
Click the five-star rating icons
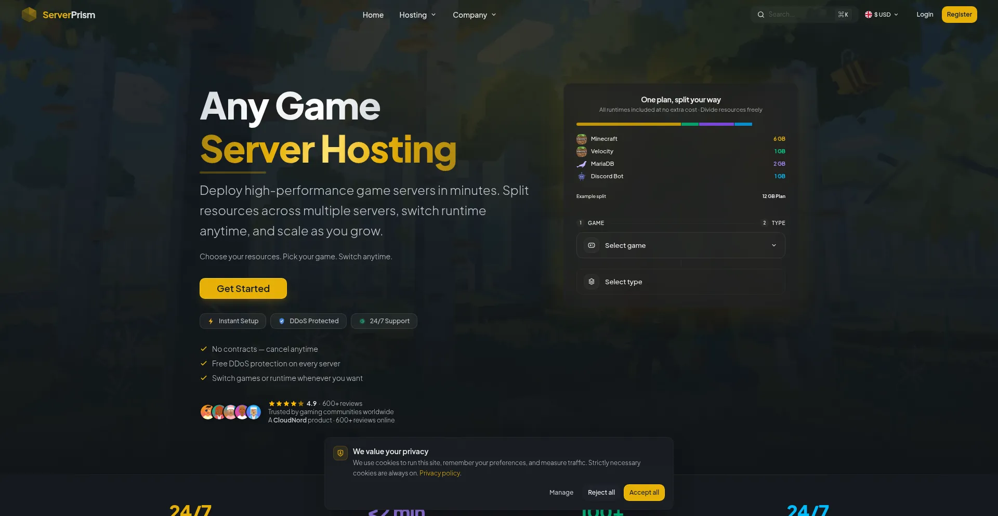[x=286, y=403]
